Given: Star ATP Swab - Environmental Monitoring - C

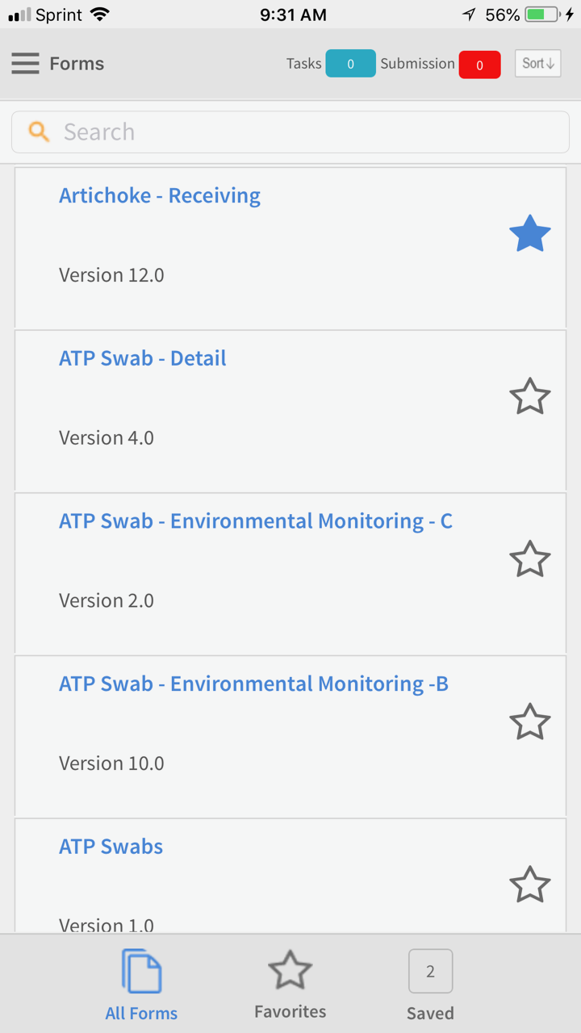Looking at the screenshot, I should point(530,559).
